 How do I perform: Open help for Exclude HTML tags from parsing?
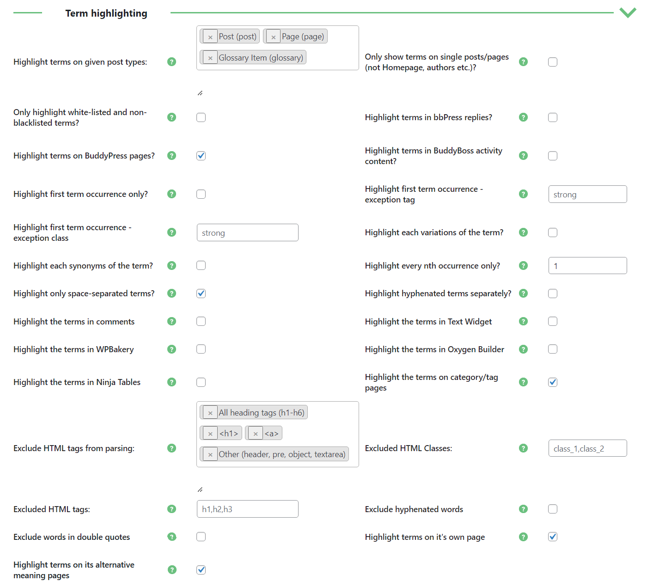pos(171,448)
